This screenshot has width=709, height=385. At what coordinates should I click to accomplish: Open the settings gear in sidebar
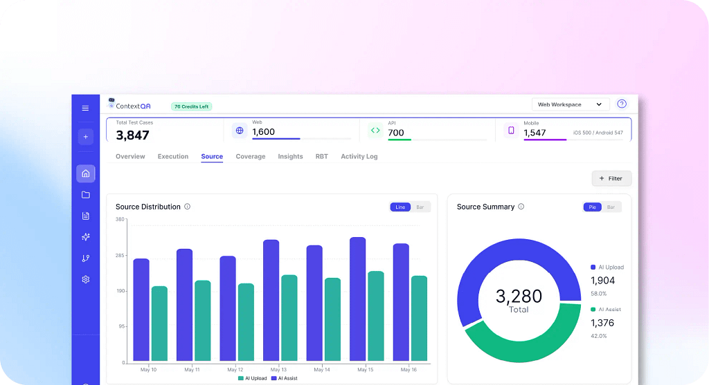point(85,279)
